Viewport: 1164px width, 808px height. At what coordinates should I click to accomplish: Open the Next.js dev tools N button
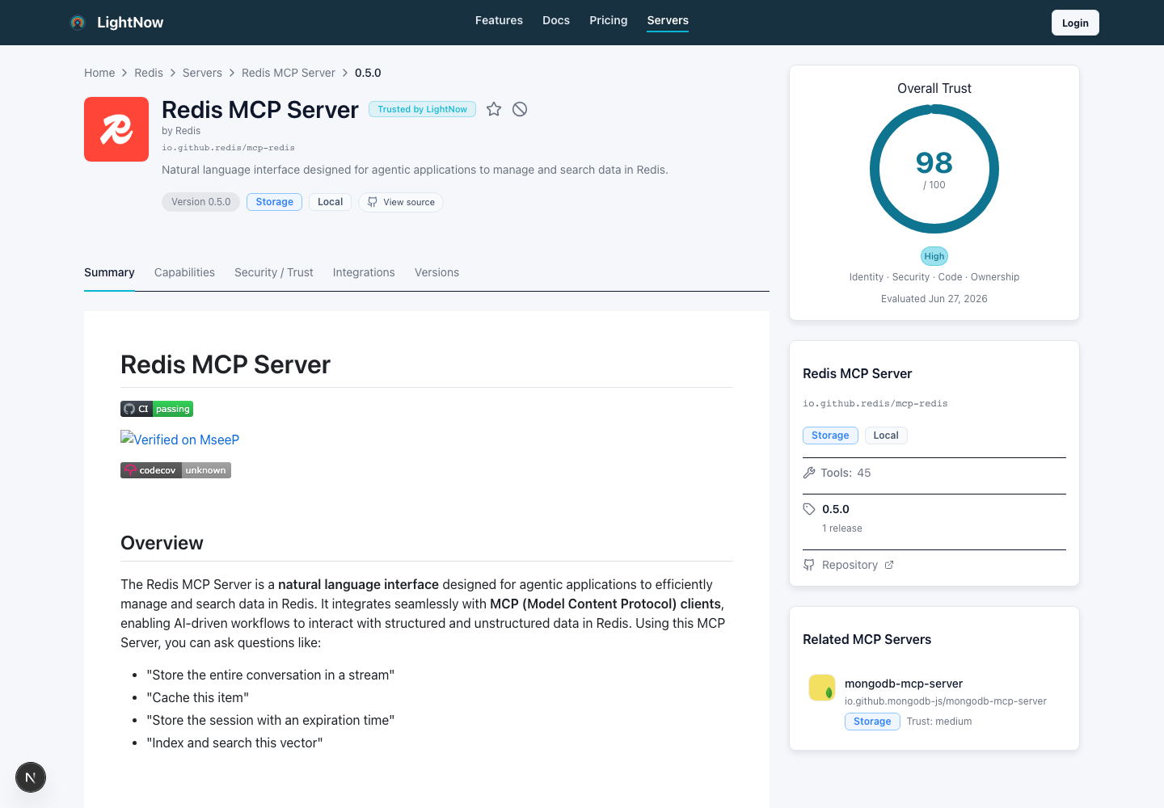tap(31, 777)
